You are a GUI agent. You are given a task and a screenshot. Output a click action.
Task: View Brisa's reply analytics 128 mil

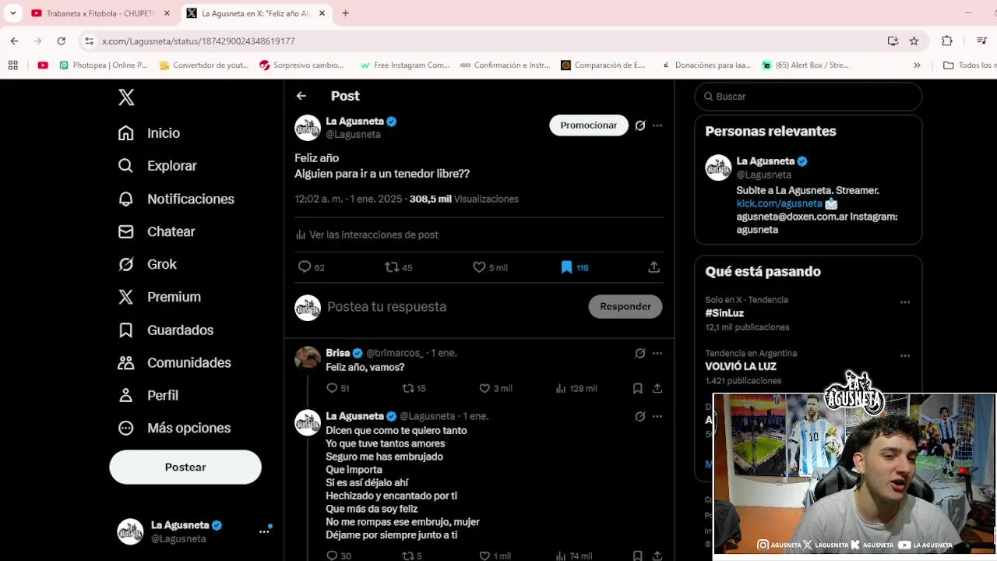[576, 388]
